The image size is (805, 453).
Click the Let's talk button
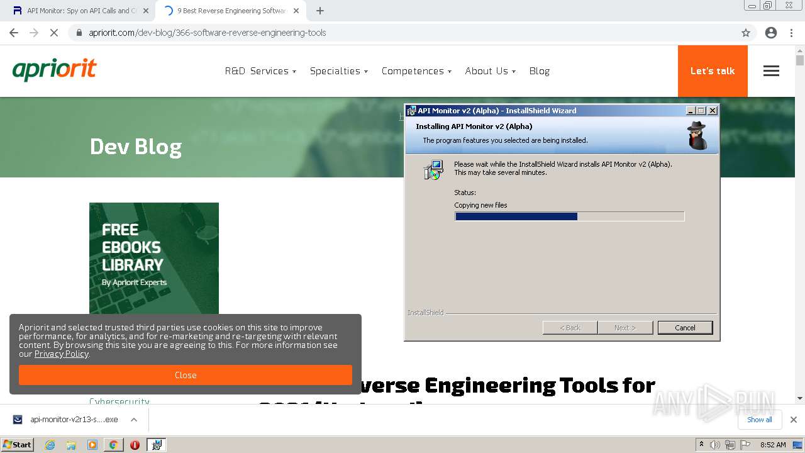(713, 71)
